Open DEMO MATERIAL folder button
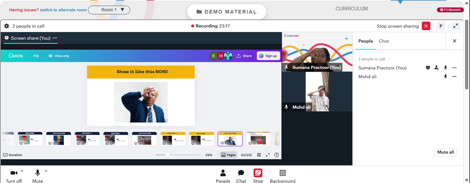 (x=227, y=12)
